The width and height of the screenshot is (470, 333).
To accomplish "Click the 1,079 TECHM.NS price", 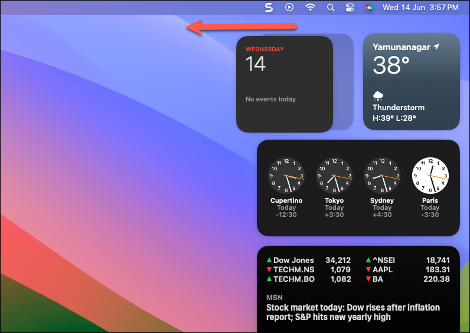I will (341, 269).
